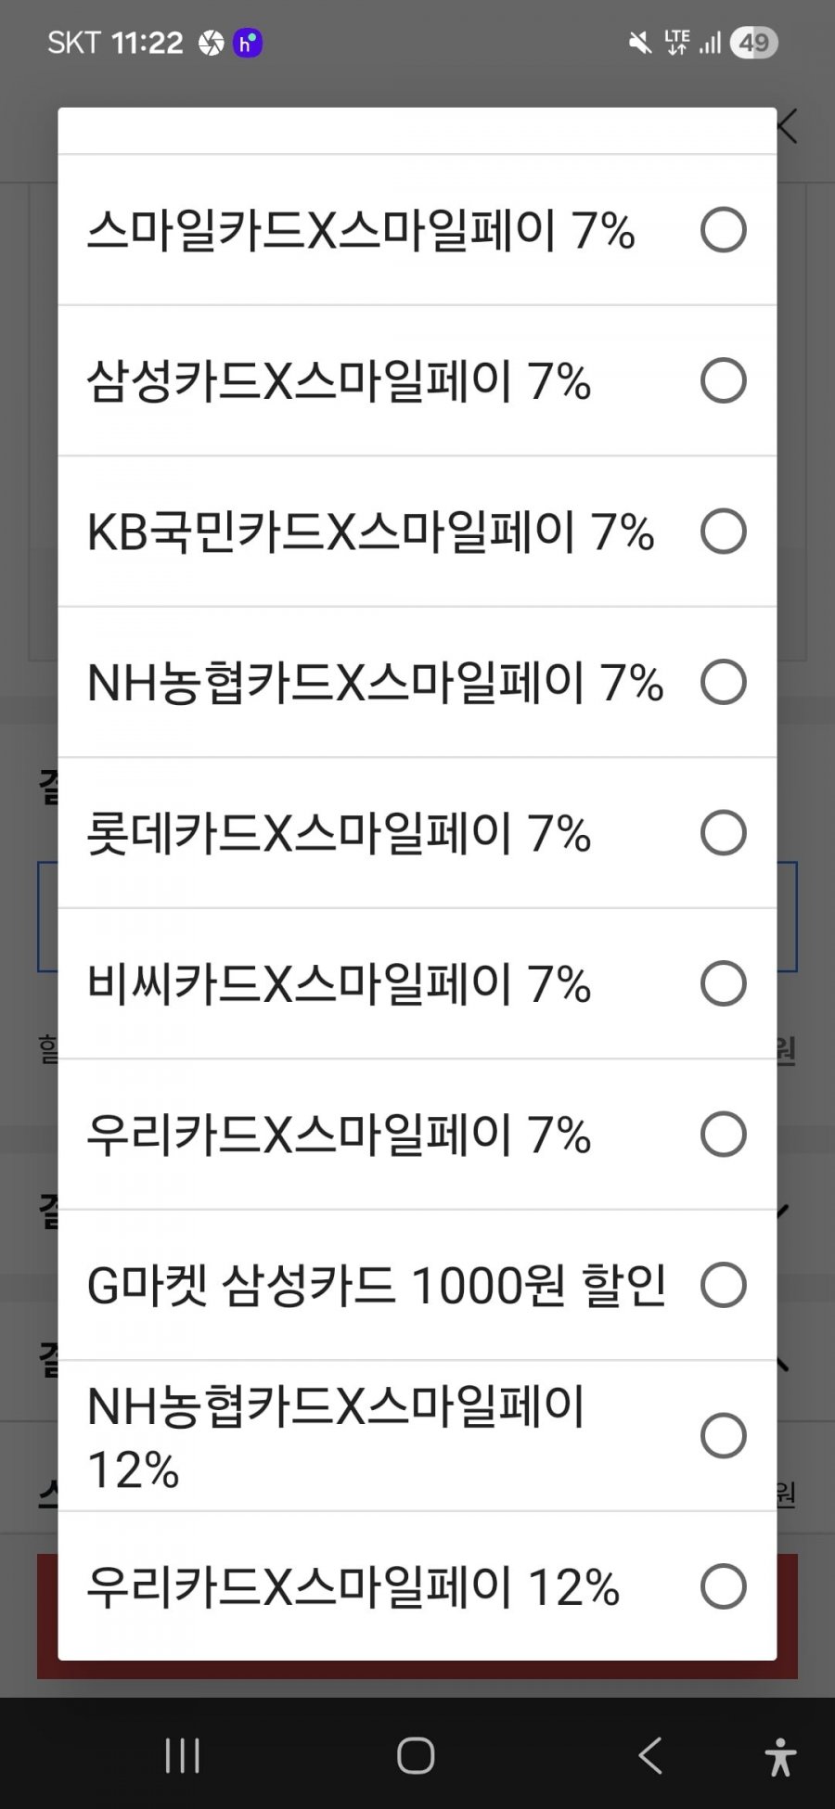
Task: Tap the Android back navigation arrow
Action: point(650,1755)
